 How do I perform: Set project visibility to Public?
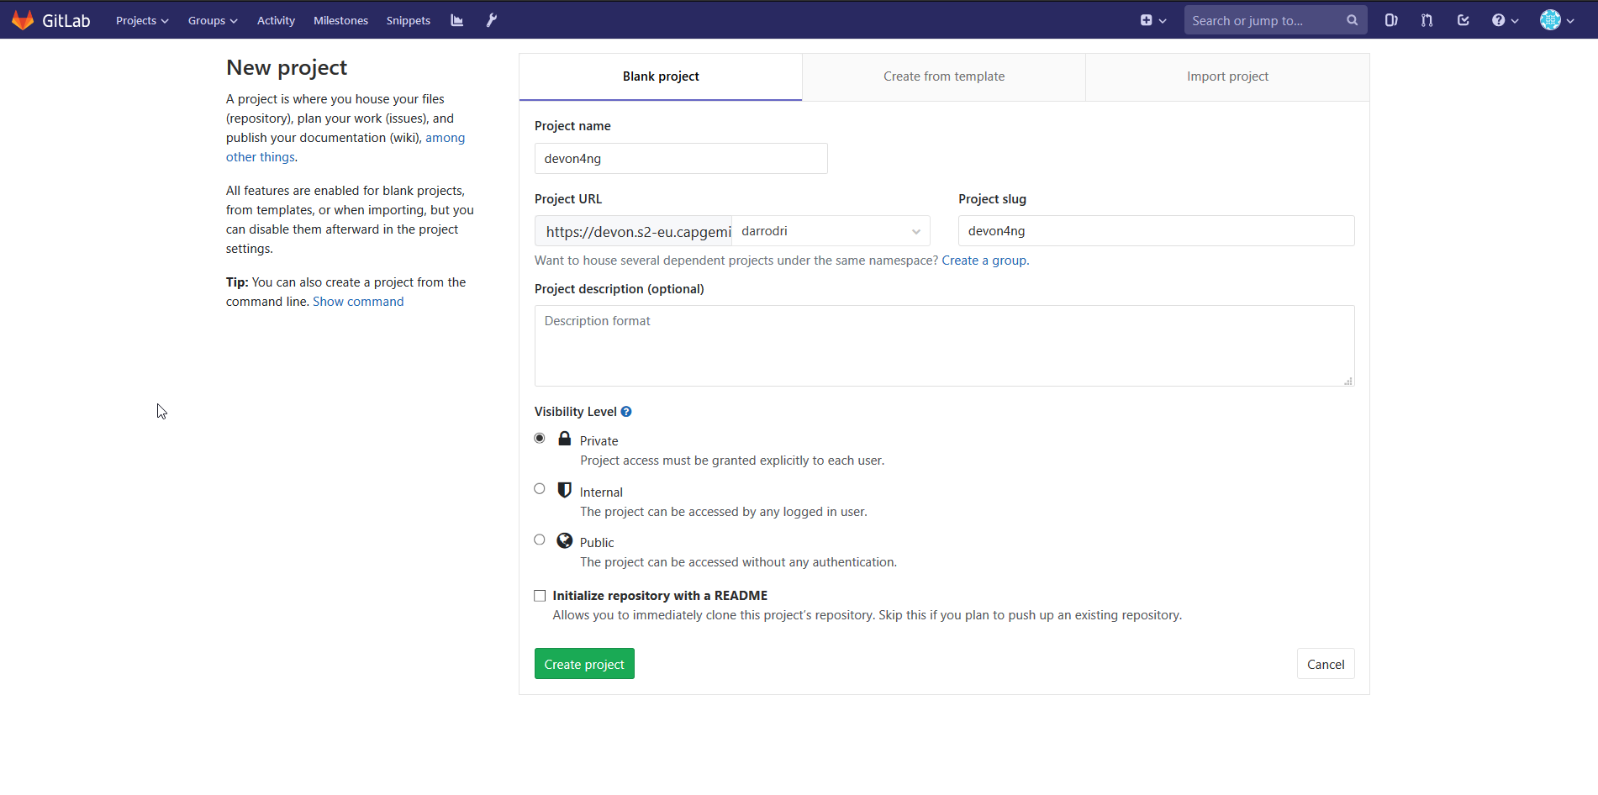(539, 540)
